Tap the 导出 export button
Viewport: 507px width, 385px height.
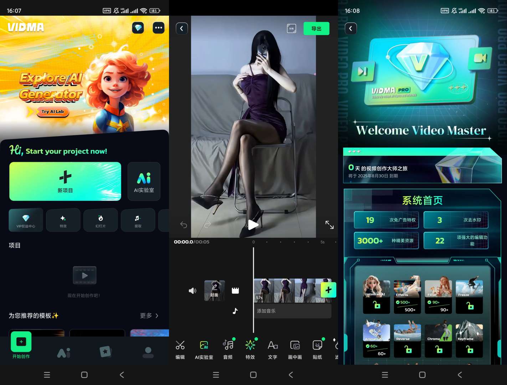pyautogui.click(x=316, y=29)
